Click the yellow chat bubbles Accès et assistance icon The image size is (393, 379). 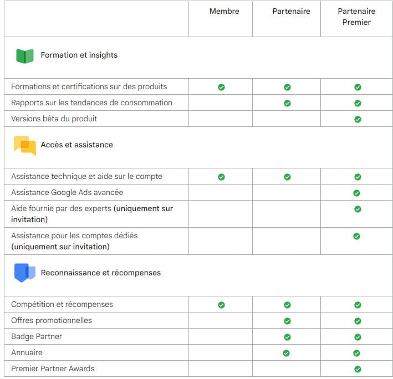pos(25,146)
